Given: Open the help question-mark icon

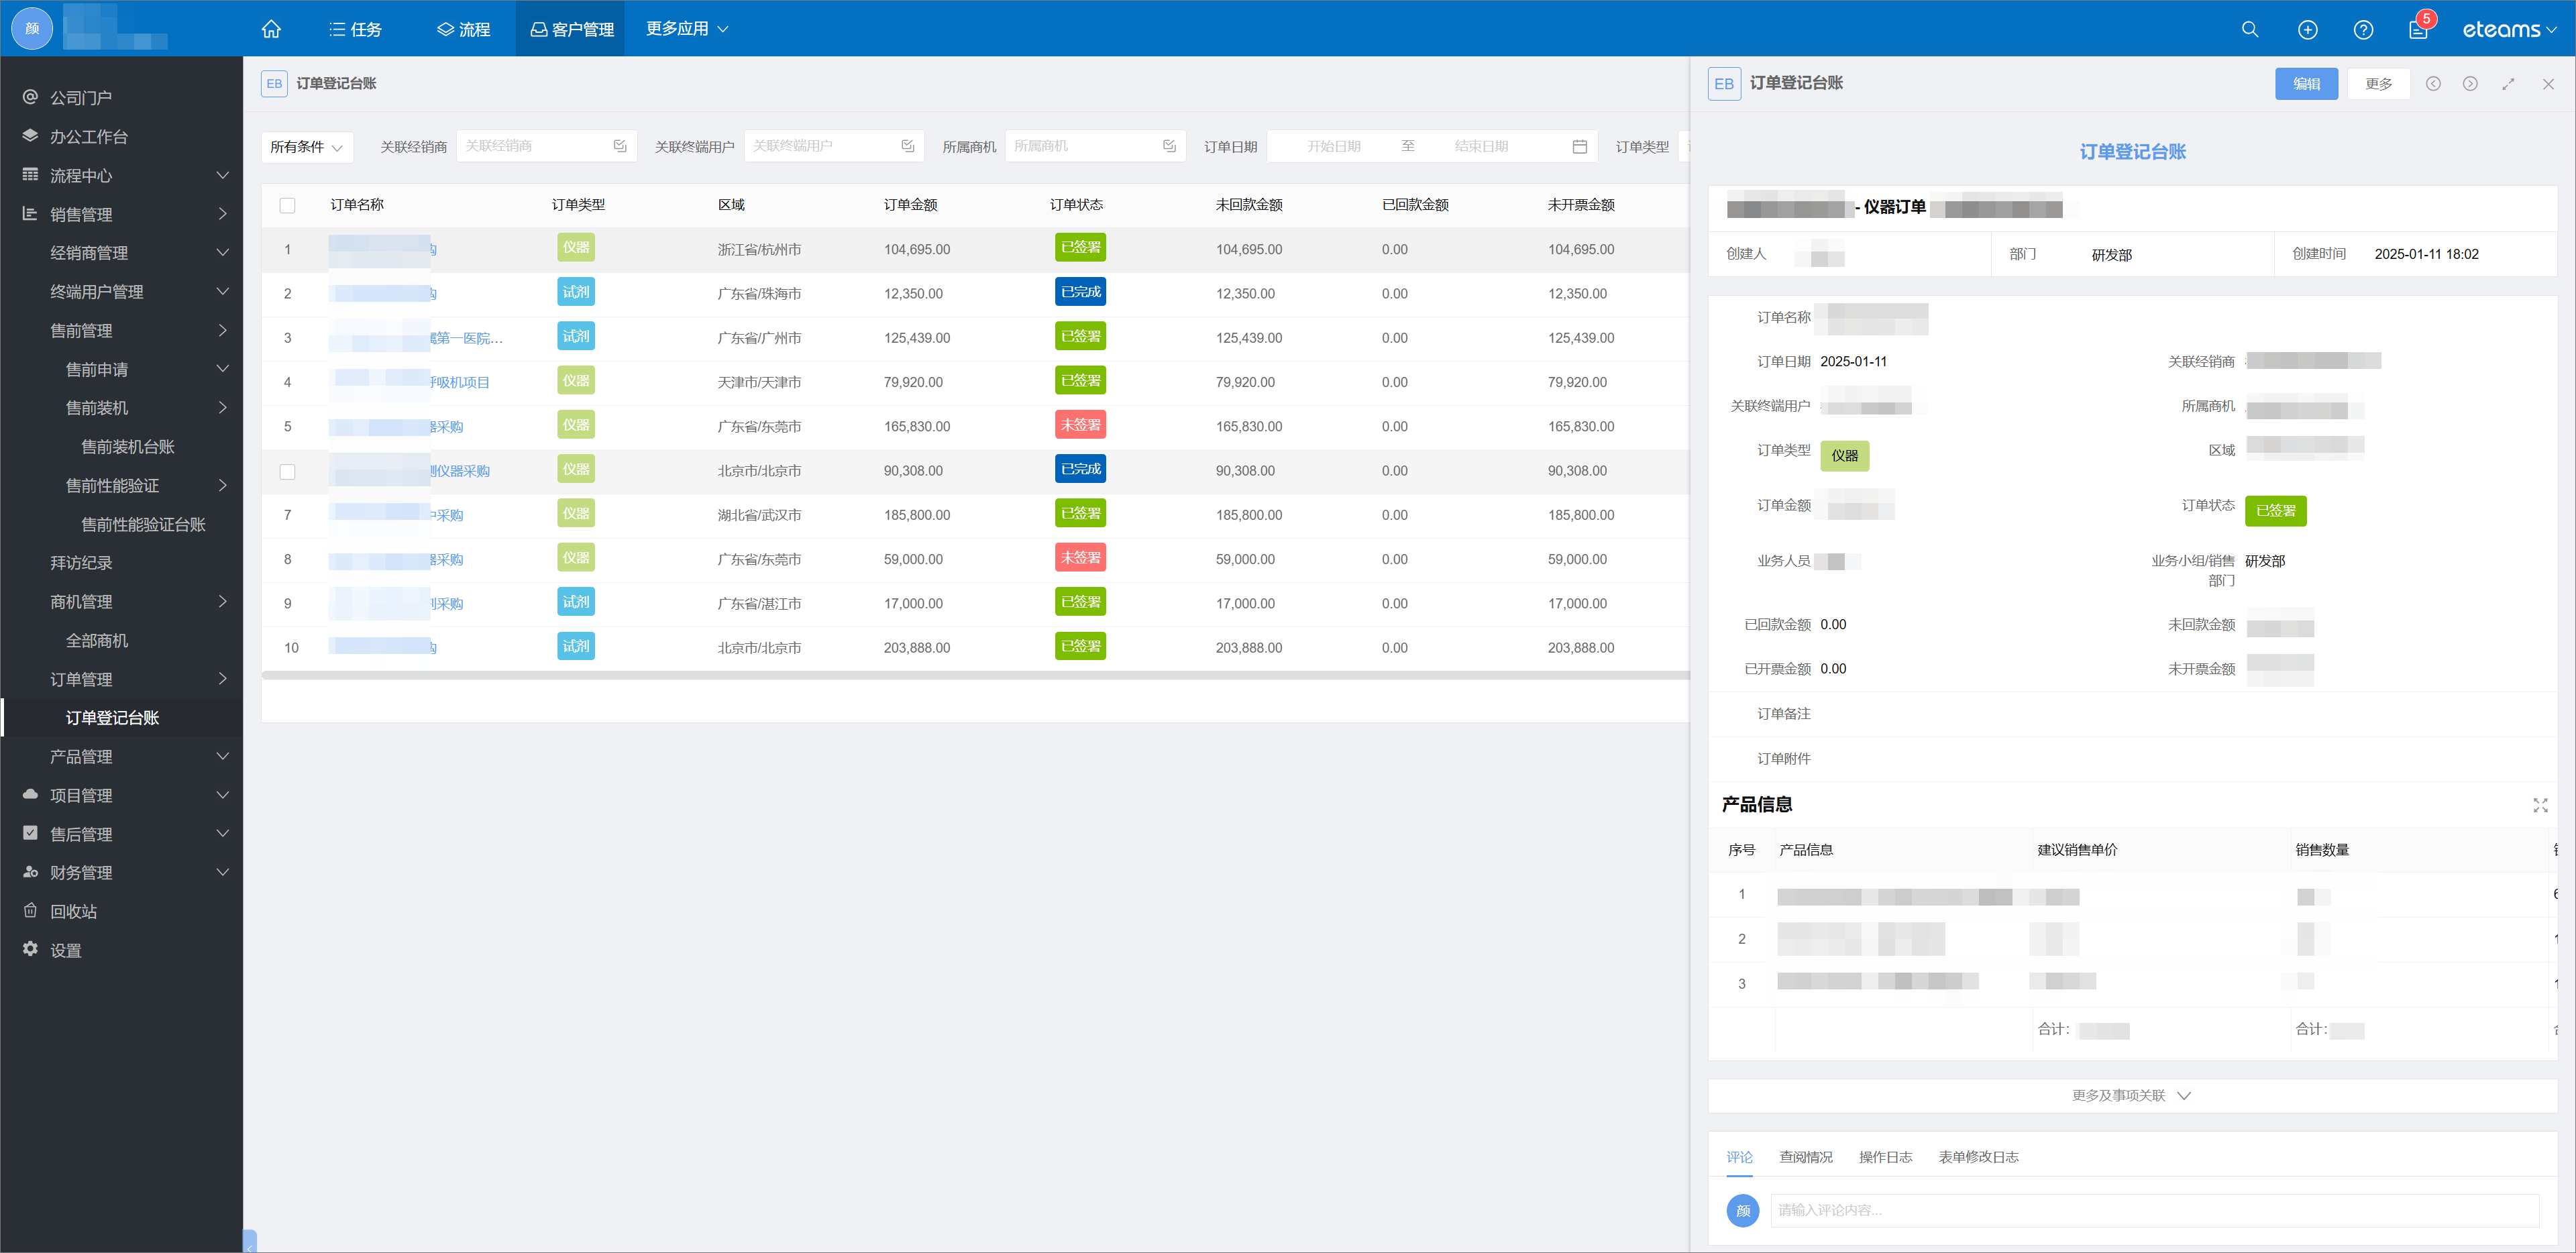Looking at the screenshot, I should 2363,29.
